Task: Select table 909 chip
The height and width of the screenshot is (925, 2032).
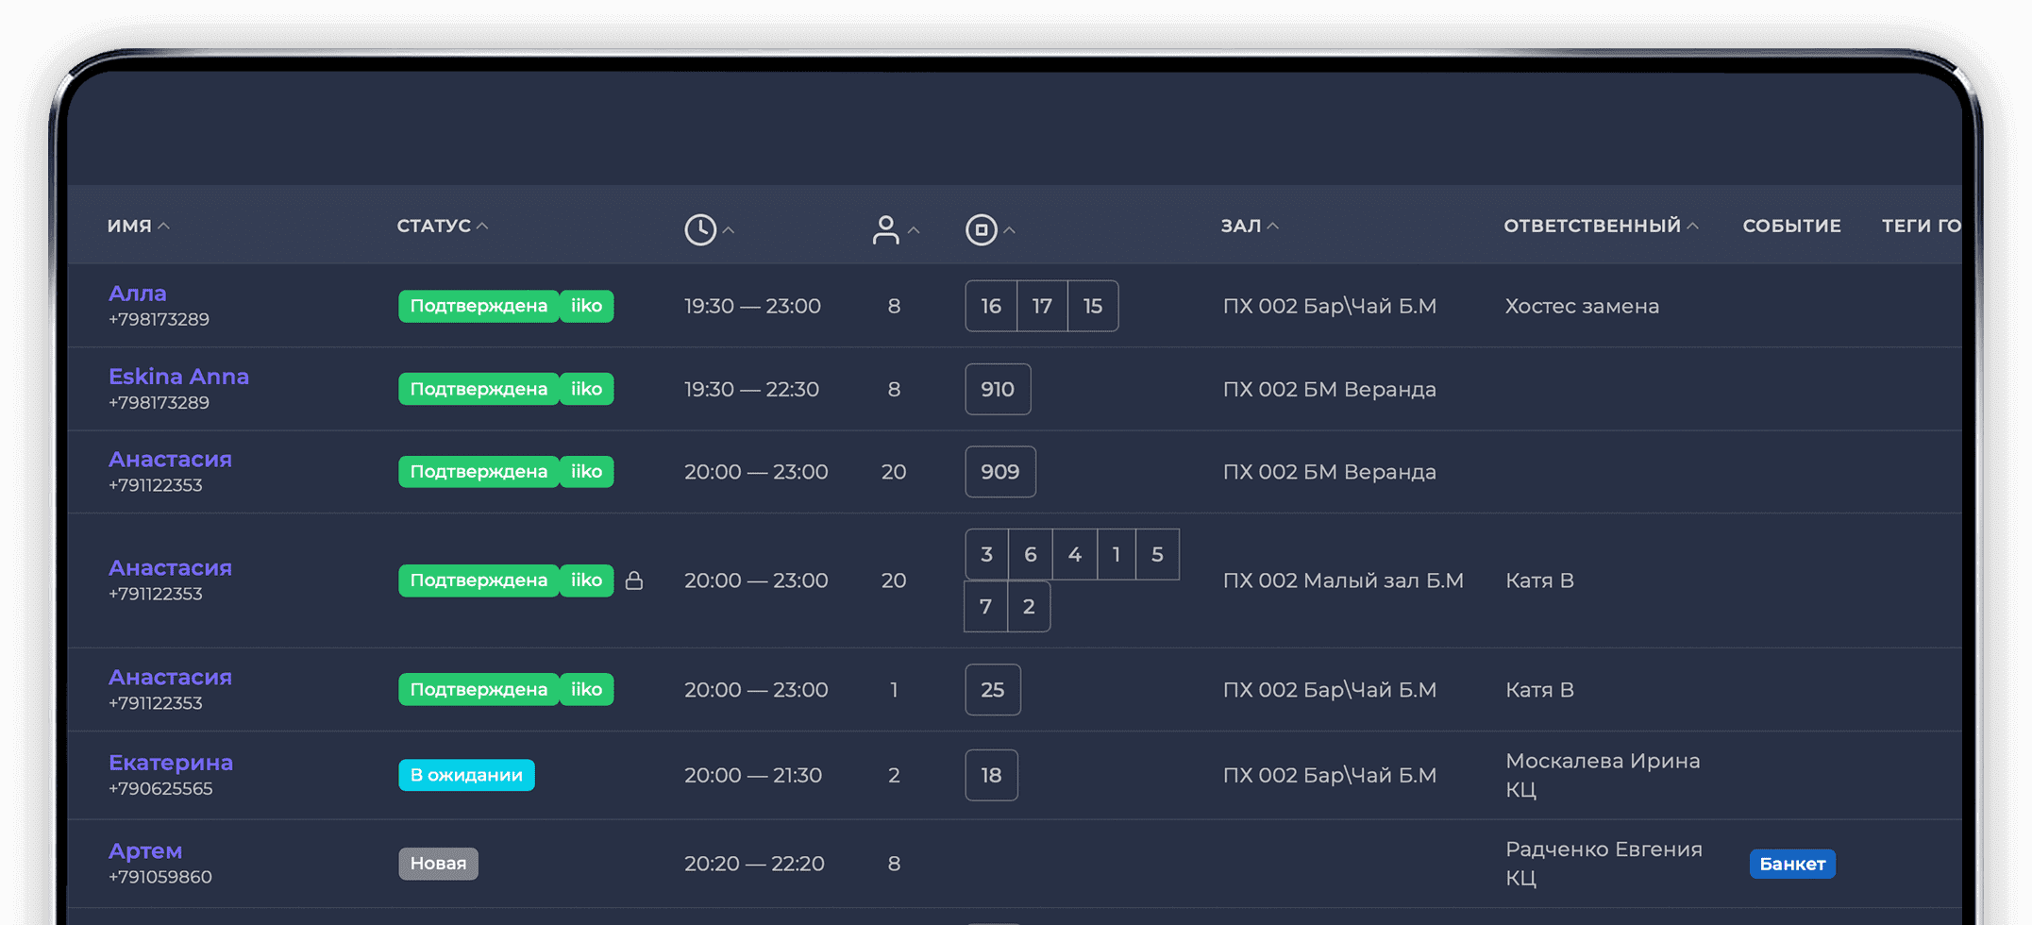Action: coord(999,472)
